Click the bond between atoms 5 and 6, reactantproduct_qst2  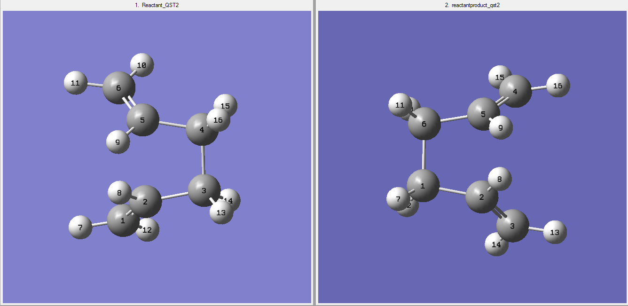click(x=454, y=119)
